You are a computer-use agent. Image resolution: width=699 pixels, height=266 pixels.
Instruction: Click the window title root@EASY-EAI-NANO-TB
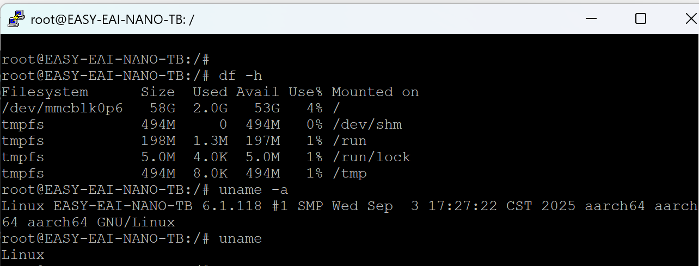click(112, 20)
